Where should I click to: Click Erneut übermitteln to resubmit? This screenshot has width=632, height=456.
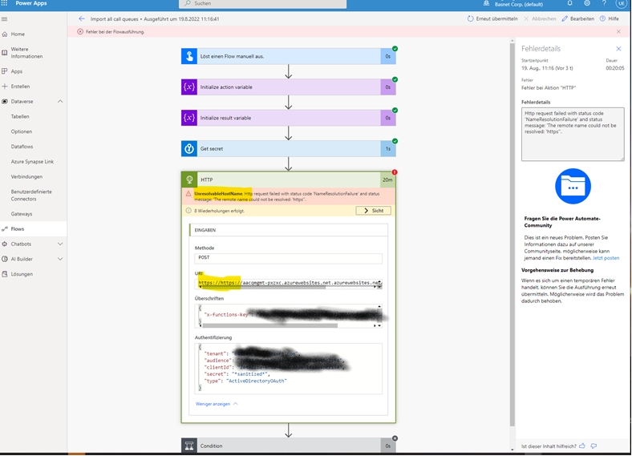492,18
